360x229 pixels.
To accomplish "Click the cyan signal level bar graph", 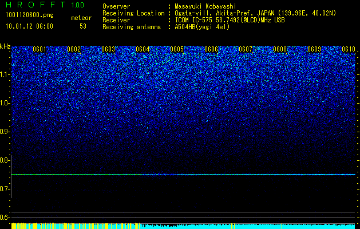I will 183,226.
